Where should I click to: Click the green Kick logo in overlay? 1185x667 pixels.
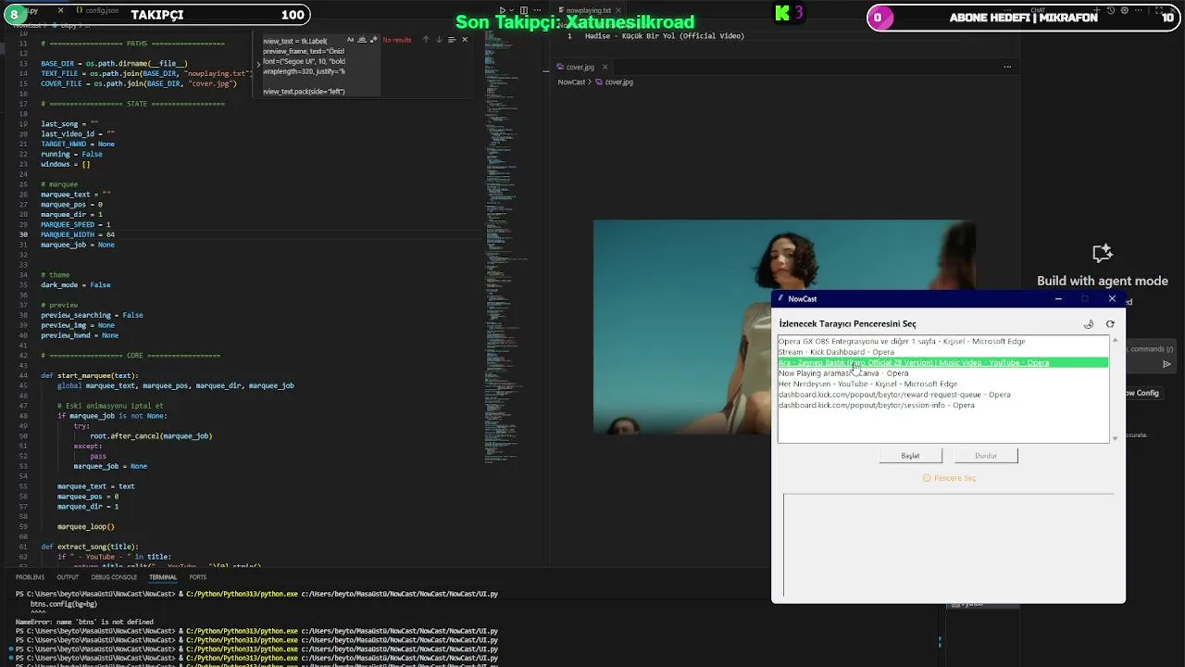click(x=783, y=13)
